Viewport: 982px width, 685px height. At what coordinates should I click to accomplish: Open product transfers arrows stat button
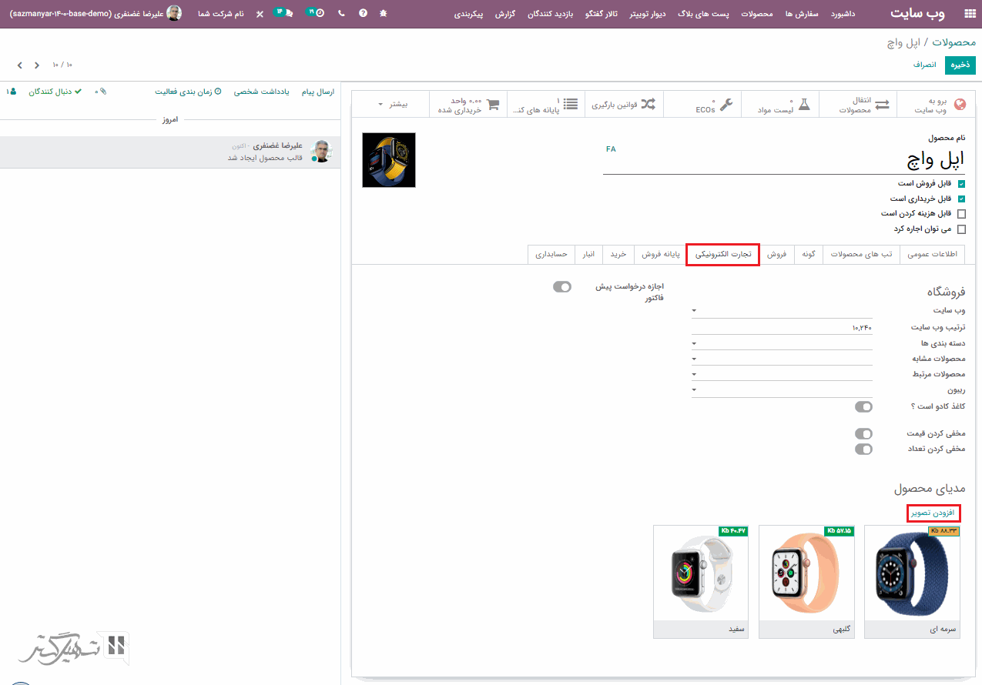tap(858, 105)
